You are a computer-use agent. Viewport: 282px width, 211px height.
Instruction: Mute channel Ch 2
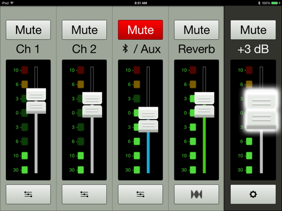click(x=85, y=30)
